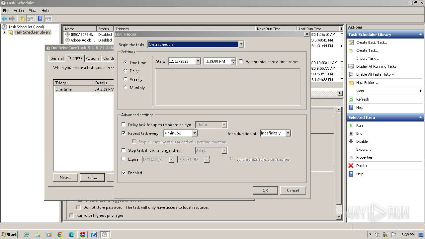The height and width of the screenshot is (239, 425).
Task: Click the New Folder icon in Actions pane
Action: point(351,83)
